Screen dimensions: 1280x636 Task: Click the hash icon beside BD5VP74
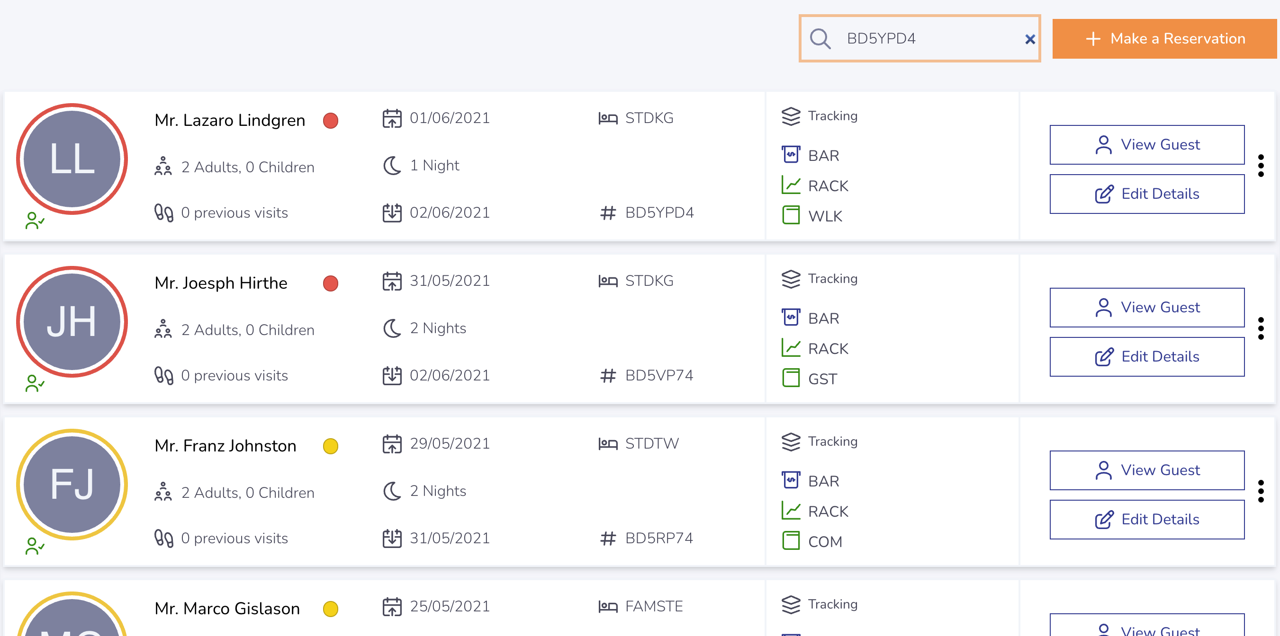tap(608, 376)
